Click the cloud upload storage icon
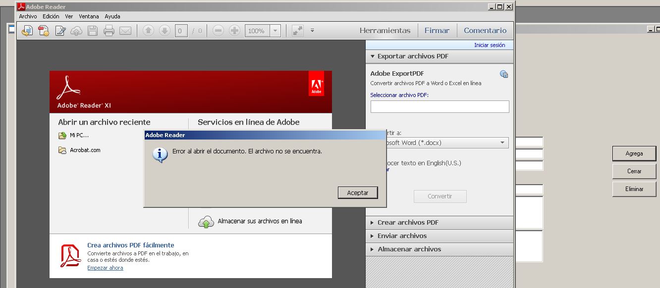This screenshot has height=288, width=660. (x=206, y=222)
